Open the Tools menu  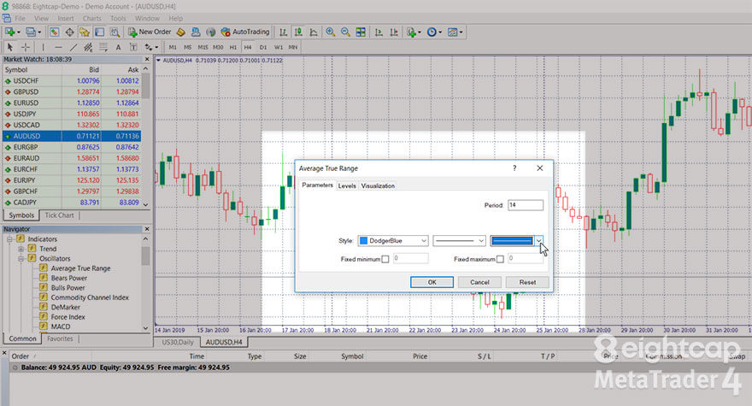point(118,18)
